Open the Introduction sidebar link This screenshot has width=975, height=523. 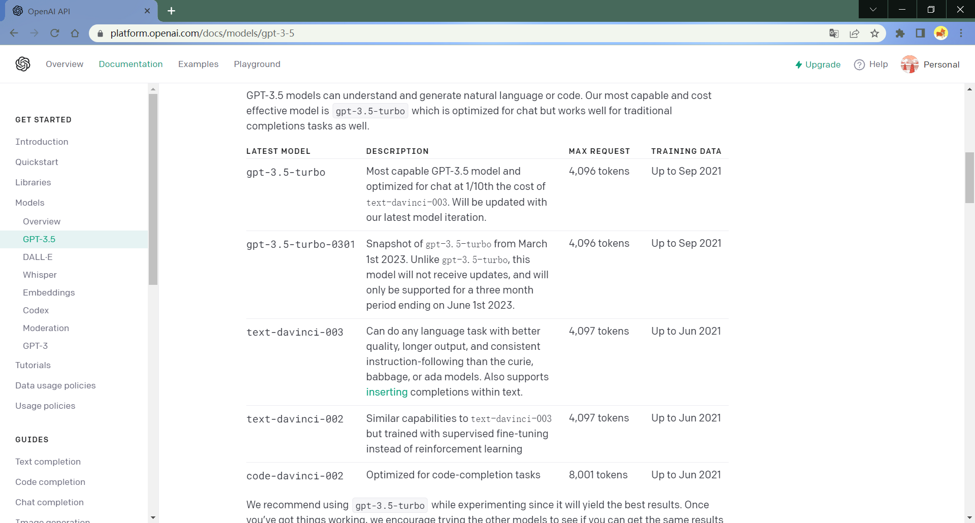coord(42,142)
